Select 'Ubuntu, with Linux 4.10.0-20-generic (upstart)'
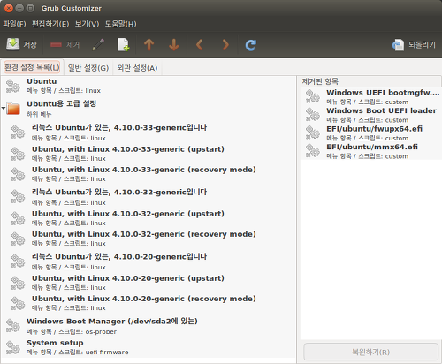The height and width of the screenshot is (364, 442). click(128, 278)
